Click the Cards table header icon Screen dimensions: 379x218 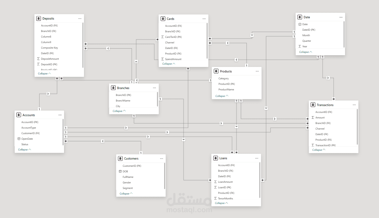[163, 19]
